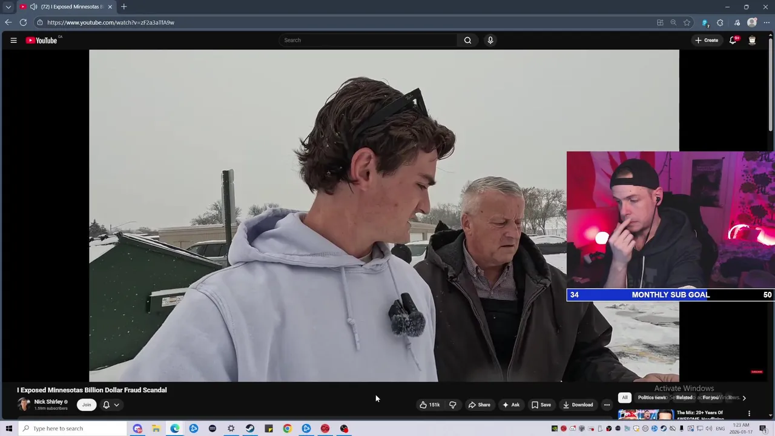Select the Related filter chip
Image resolution: width=775 pixels, height=436 pixels.
coord(684,397)
